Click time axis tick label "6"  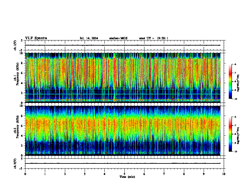coord(144,174)
